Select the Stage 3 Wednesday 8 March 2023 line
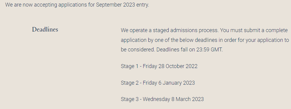The image size is (291, 109). pos(162,99)
